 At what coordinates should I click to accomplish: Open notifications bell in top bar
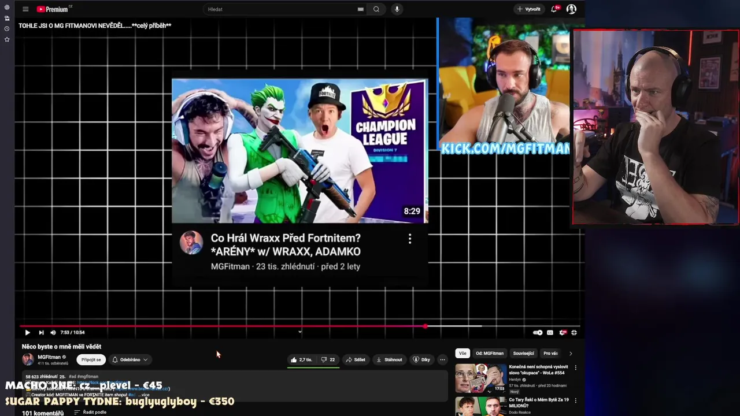coord(554,9)
